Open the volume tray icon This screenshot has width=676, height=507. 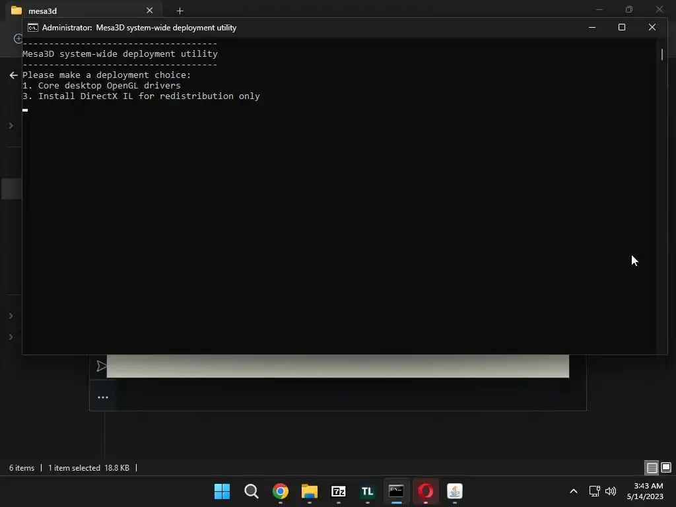(611, 491)
